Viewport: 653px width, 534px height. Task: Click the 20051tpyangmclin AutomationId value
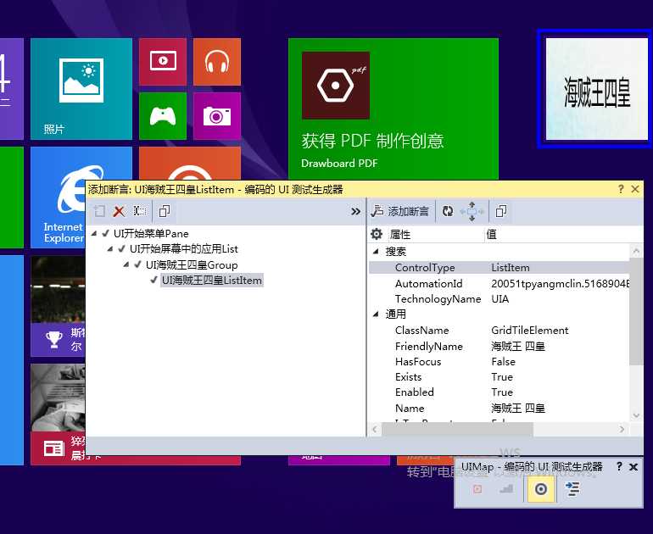(560, 283)
